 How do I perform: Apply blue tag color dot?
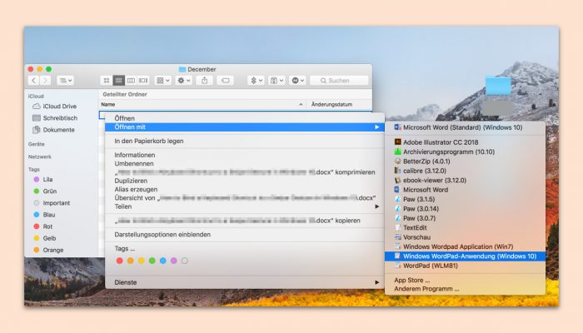point(163,261)
